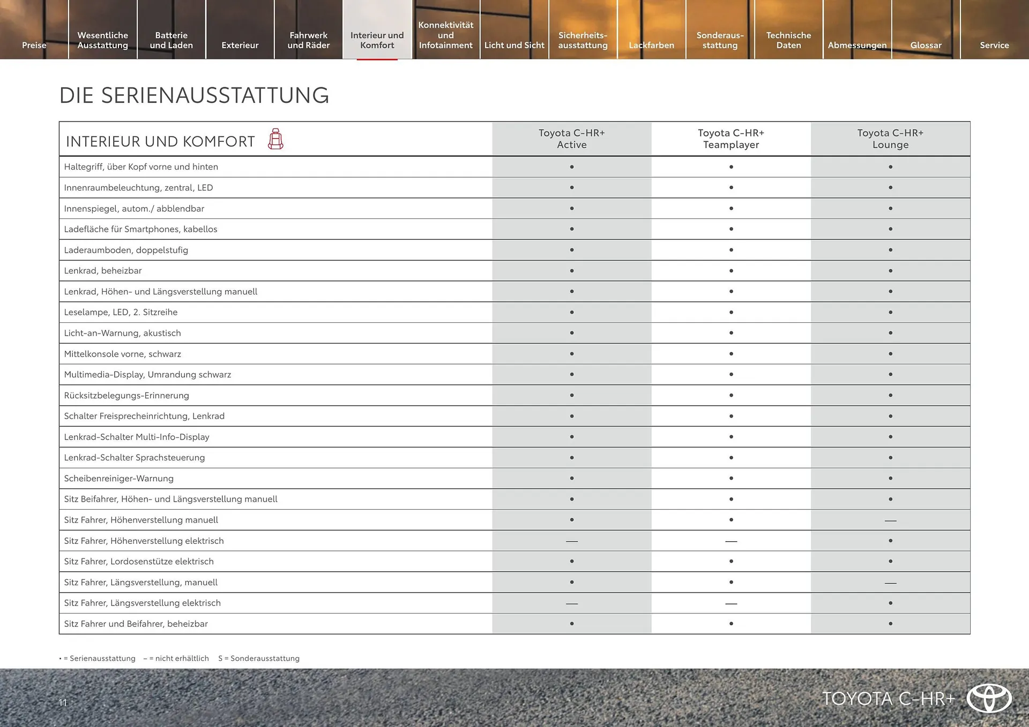Image resolution: width=1029 pixels, height=727 pixels.
Task: Jump to Licht und Sicht
Action: coord(514,45)
